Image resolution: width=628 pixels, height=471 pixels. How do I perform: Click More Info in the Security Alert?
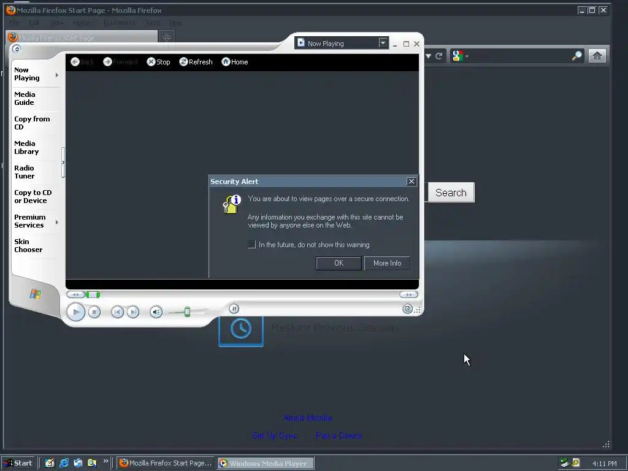[x=387, y=263]
